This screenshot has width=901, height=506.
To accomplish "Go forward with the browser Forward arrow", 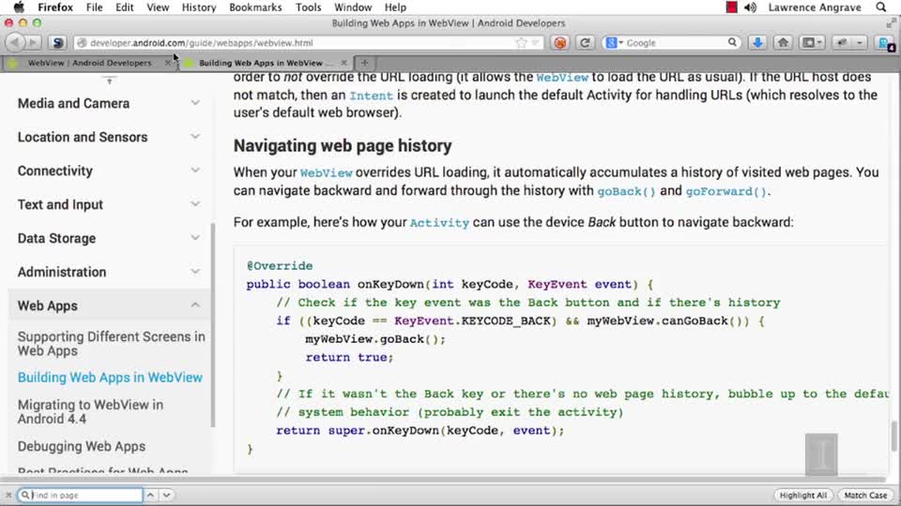I will point(33,42).
